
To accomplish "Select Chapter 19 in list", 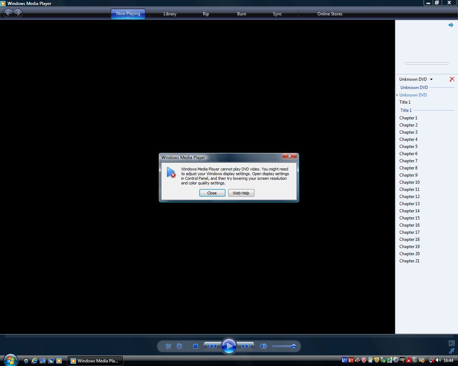I will (409, 247).
